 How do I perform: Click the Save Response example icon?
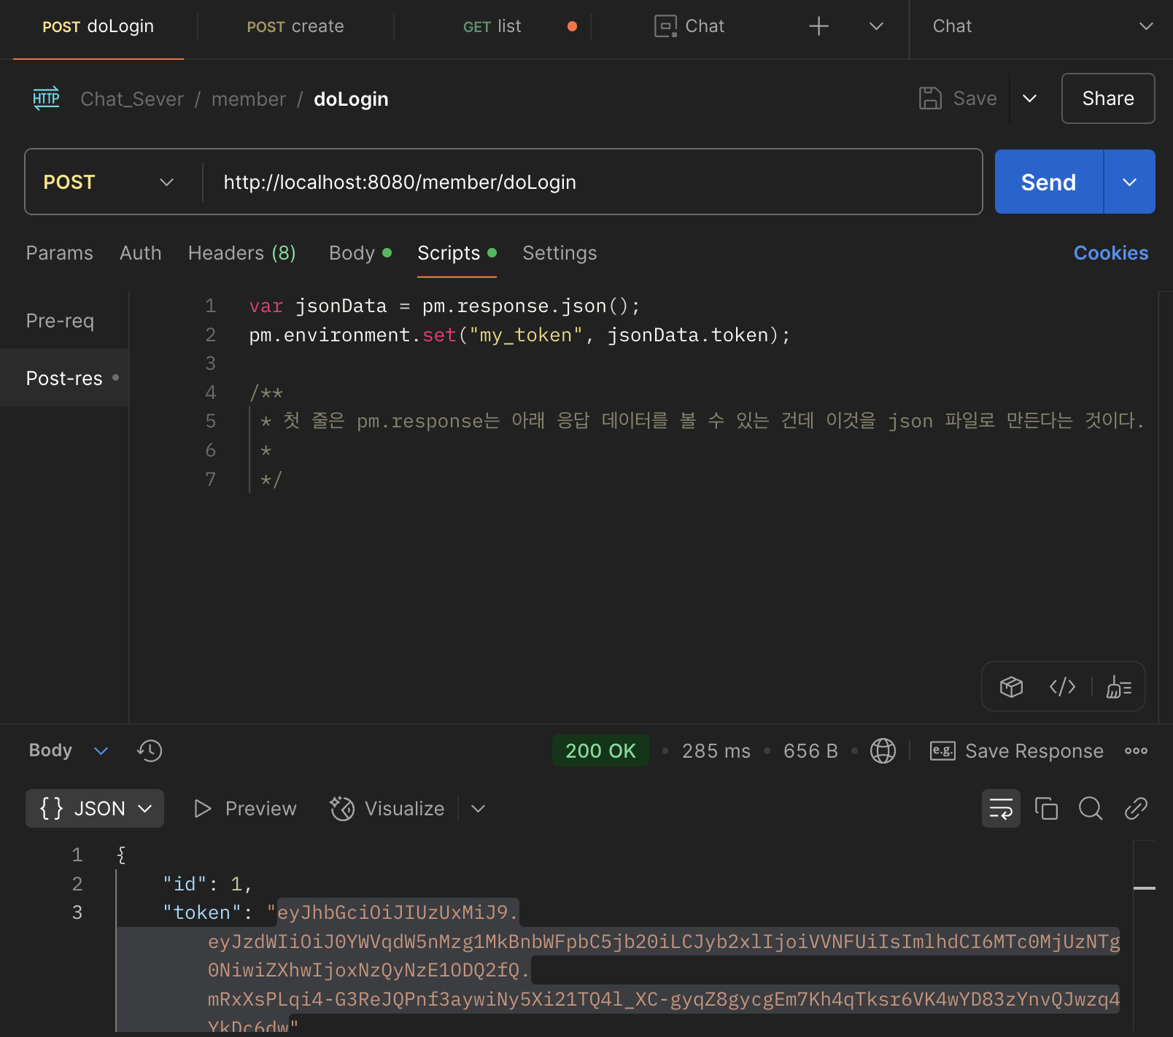[942, 750]
